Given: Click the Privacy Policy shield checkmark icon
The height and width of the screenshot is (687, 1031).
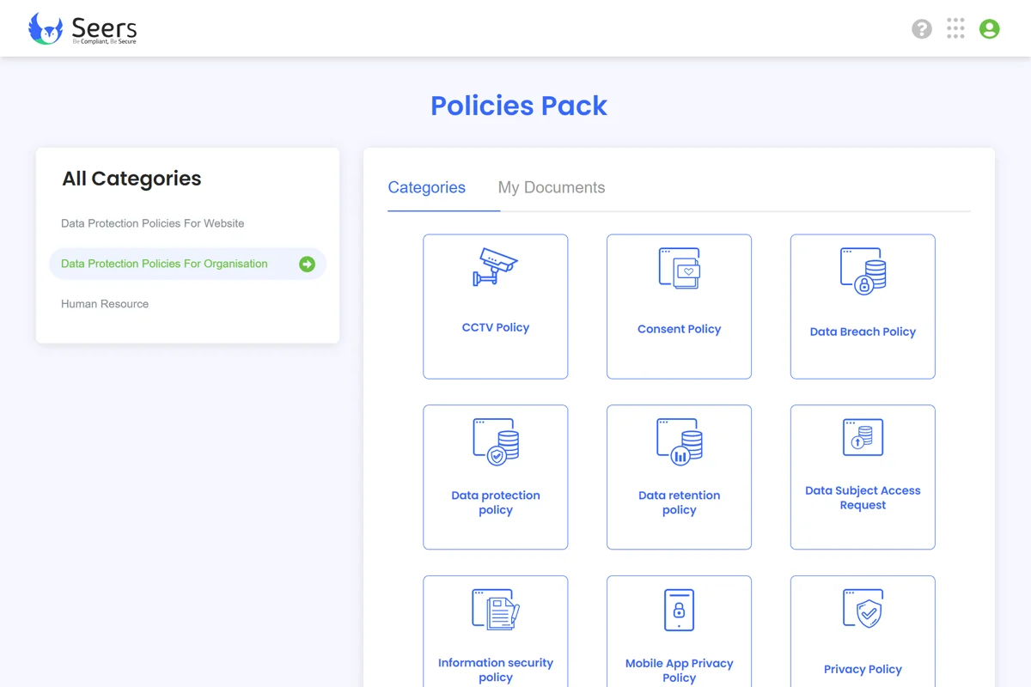Looking at the screenshot, I should click(x=863, y=610).
